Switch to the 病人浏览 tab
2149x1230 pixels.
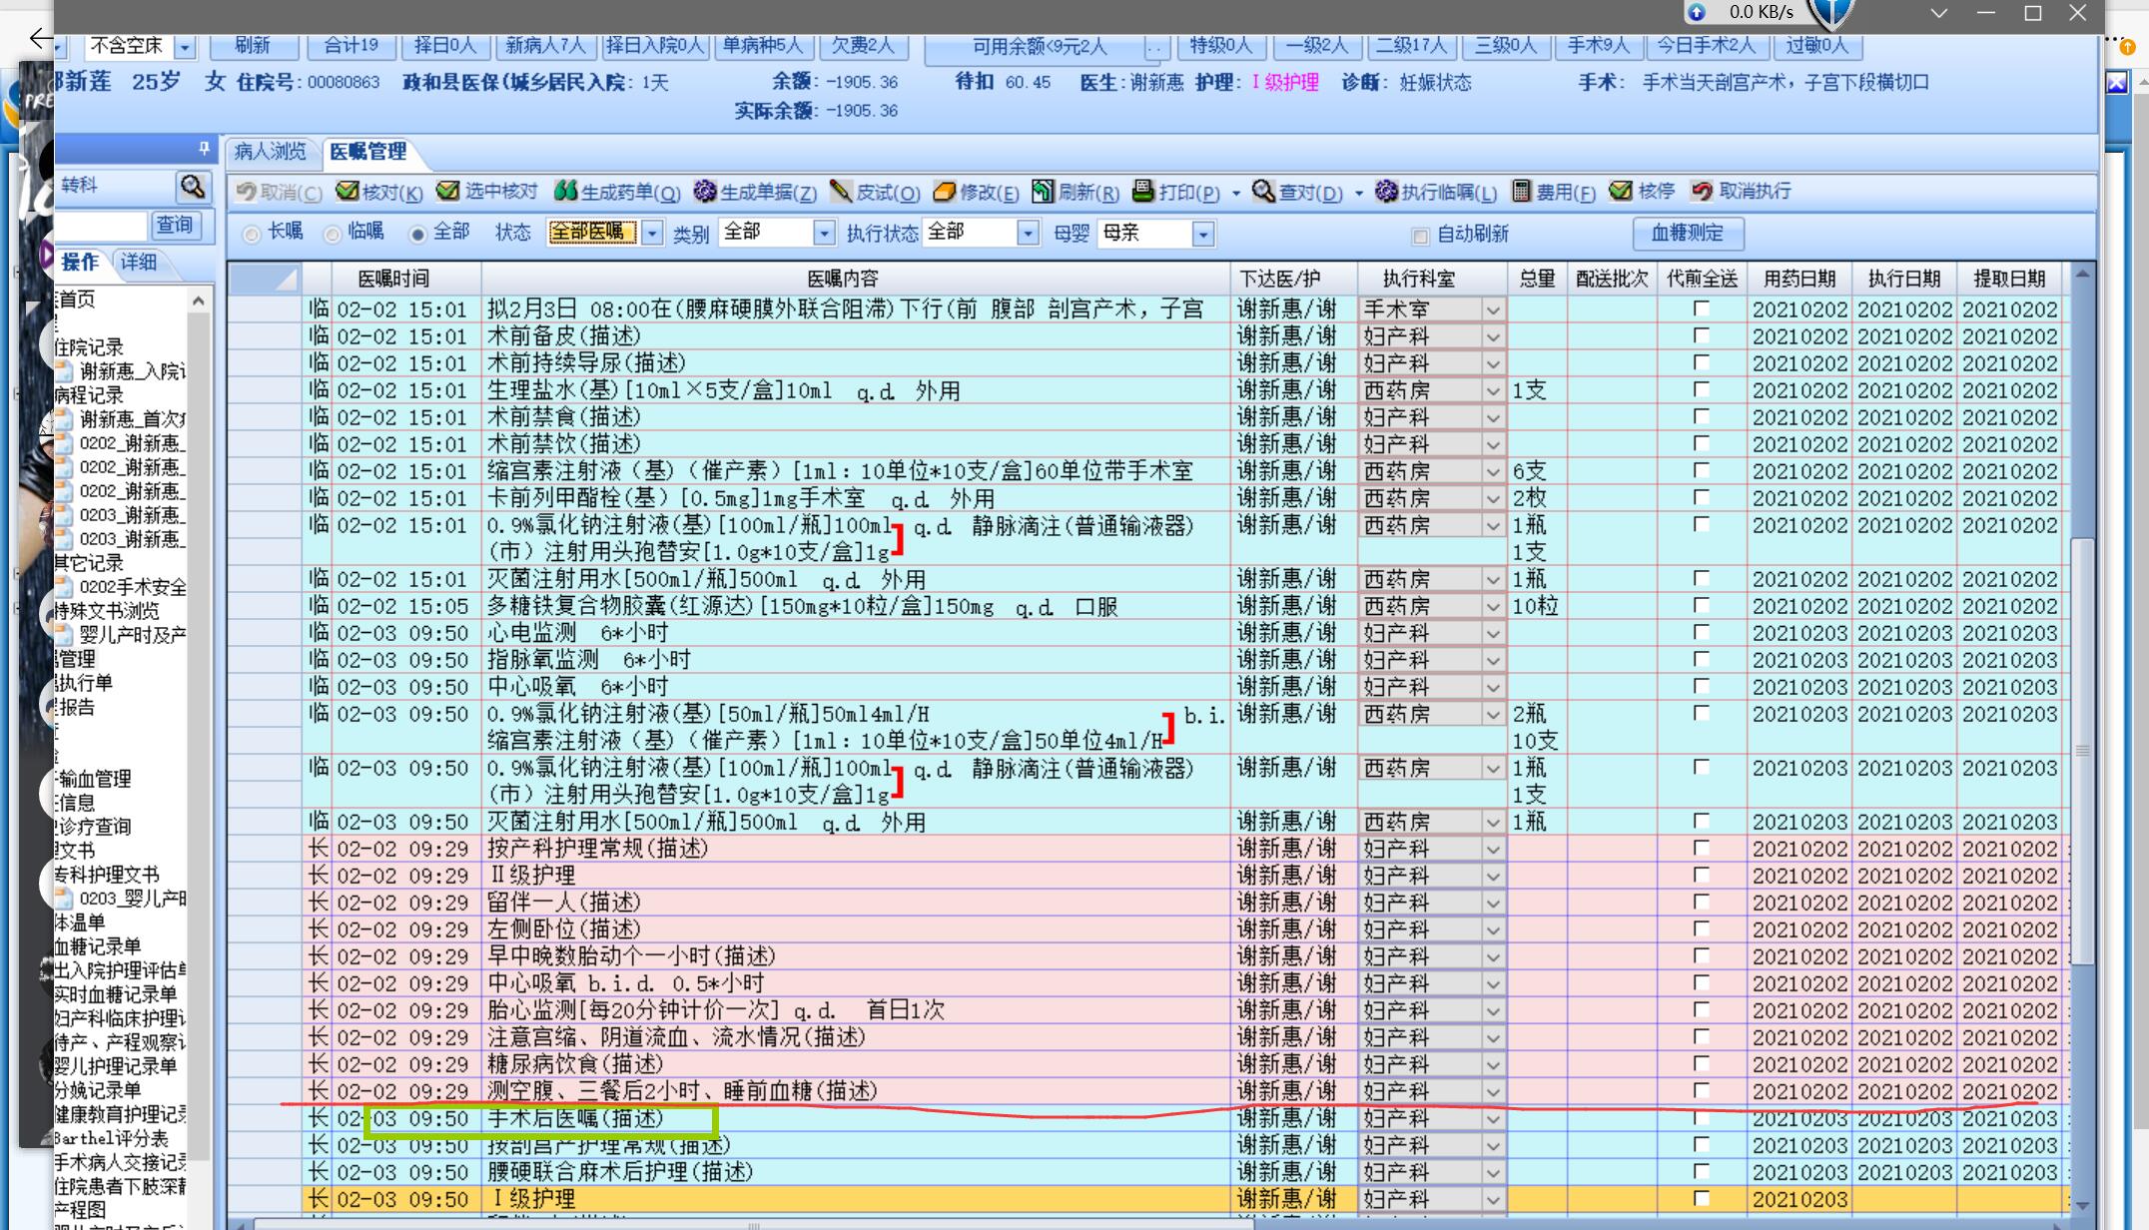[x=270, y=152]
